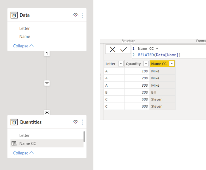The width and height of the screenshot is (206, 170).
Task: Select the Name CC calculated column field
Action: pyautogui.click(x=47, y=143)
